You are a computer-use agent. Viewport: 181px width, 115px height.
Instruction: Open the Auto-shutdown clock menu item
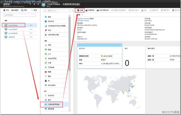click(x=56, y=96)
